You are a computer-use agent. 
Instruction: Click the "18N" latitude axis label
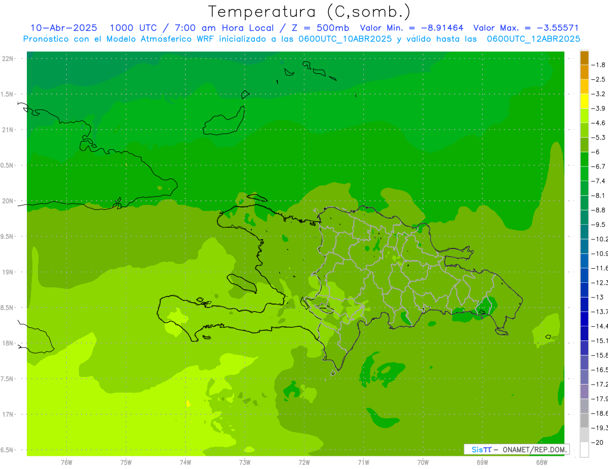click(8, 343)
